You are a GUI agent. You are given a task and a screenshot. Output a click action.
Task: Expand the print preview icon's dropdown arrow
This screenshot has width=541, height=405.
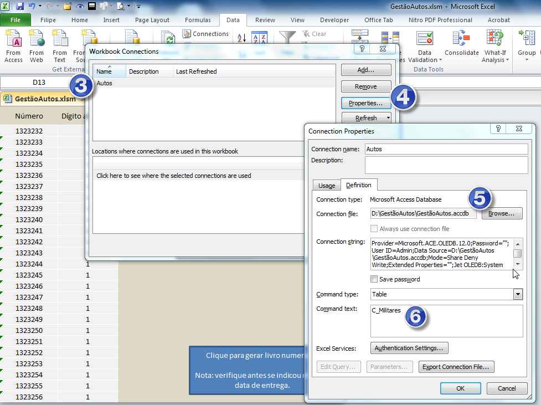pos(128,6)
